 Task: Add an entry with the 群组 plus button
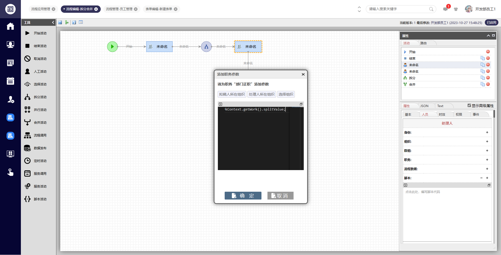pyautogui.click(x=487, y=151)
